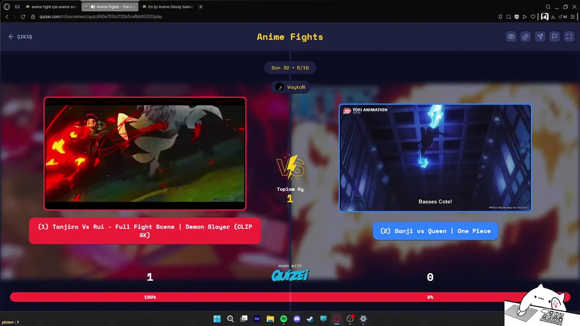The width and height of the screenshot is (580, 326).
Task: Click the blue monitor icon in taskbar
Action: 324,319
